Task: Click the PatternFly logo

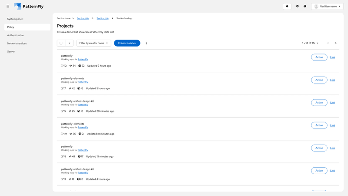Action: 29,7
